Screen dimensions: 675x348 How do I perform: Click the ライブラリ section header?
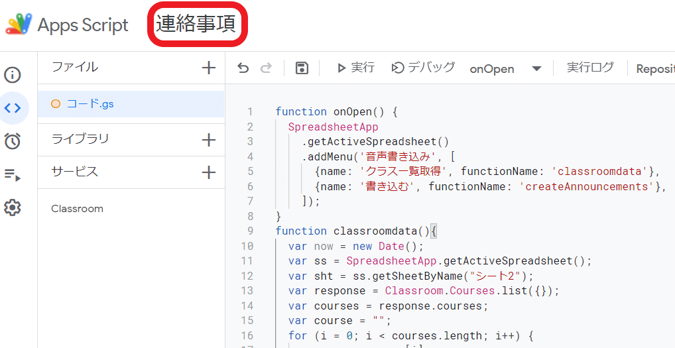click(80, 139)
